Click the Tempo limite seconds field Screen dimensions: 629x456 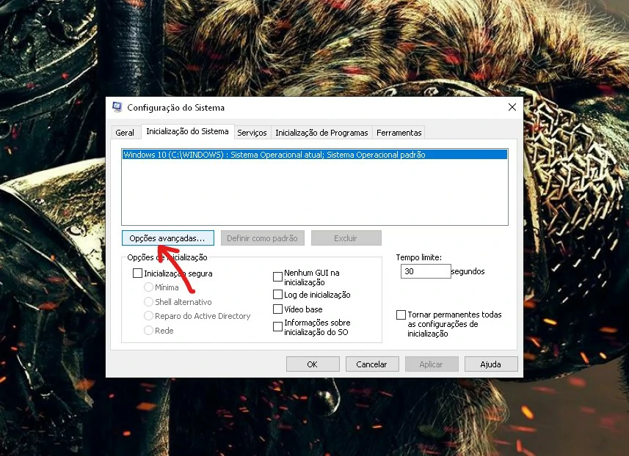click(x=426, y=271)
